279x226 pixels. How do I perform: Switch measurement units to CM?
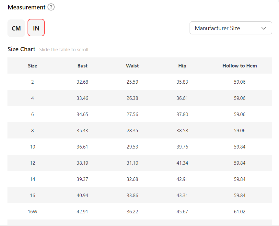(x=16, y=28)
